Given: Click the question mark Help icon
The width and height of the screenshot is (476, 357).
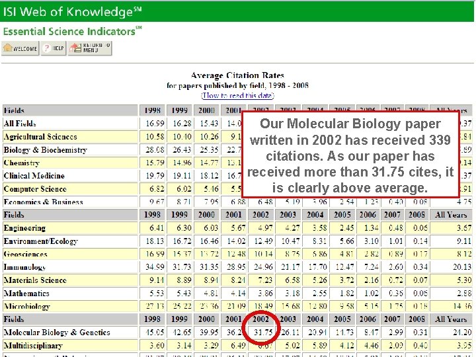Looking at the screenshot, I should (x=46, y=48).
